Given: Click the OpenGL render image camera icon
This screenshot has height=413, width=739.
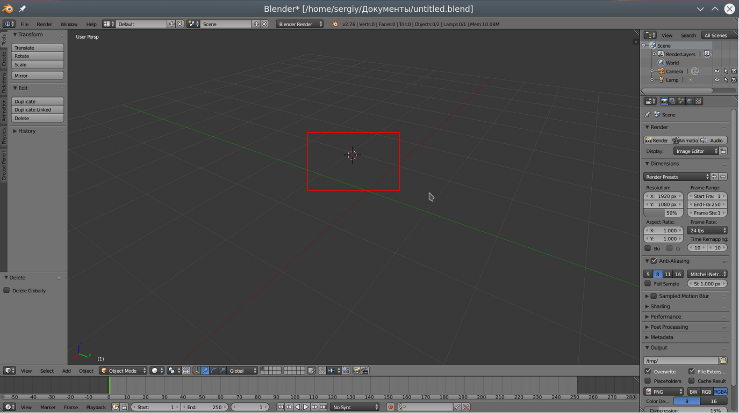Looking at the screenshot, I should (356, 371).
